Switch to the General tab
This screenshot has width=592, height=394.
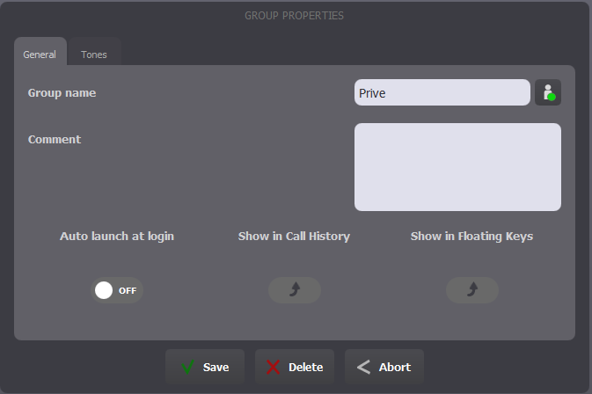tap(40, 52)
